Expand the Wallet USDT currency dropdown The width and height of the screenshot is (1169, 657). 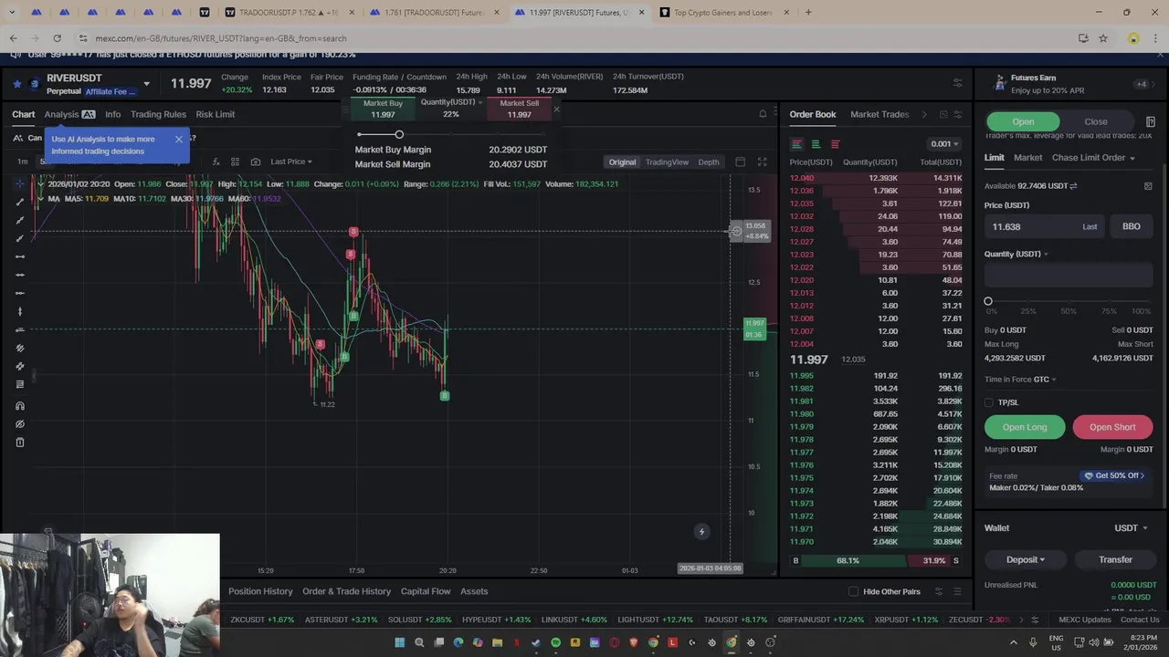pos(1131,527)
